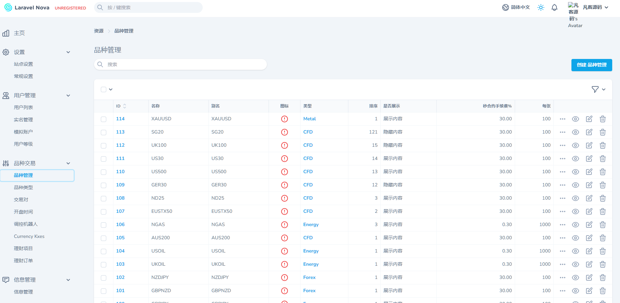Toggle the light/dark theme sun icon
620x303 pixels.
tap(541, 7)
